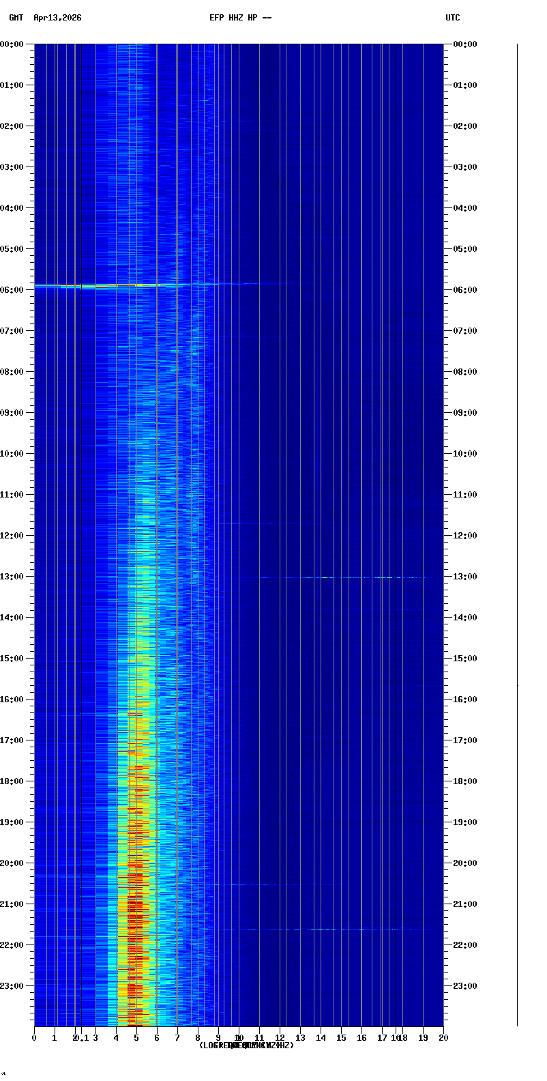Click the GMT label in the header

click(x=16, y=18)
